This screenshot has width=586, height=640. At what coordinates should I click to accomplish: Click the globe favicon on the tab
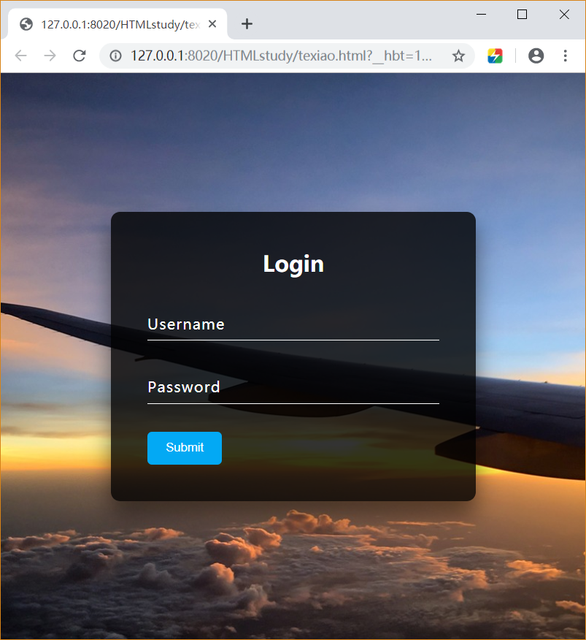tap(26, 25)
